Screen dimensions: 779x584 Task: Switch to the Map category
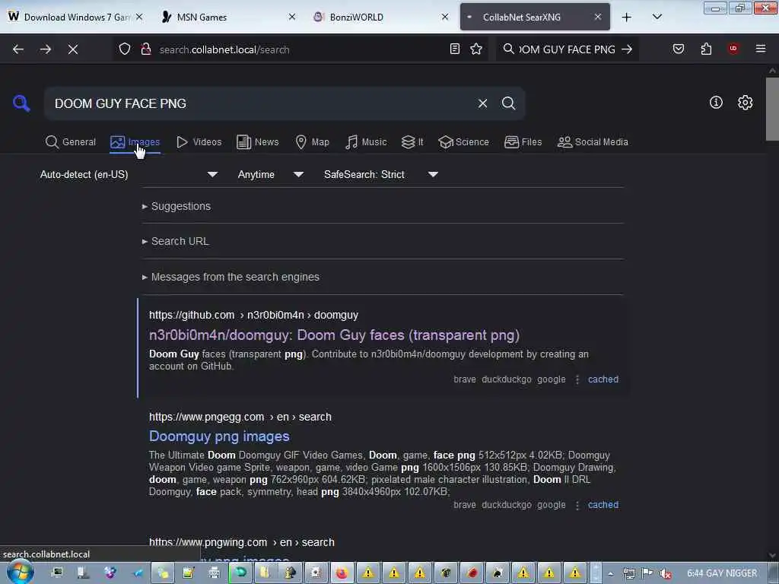click(313, 142)
